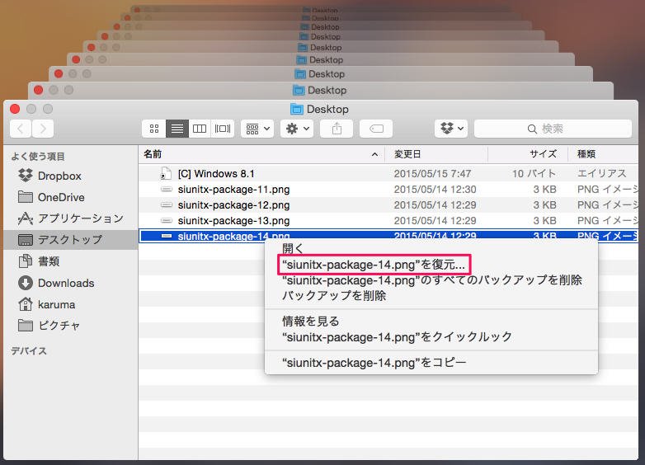This screenshot has height=465, width=645.
Task: Click the 10 バイト size cell
Action: tap(534, 173)
